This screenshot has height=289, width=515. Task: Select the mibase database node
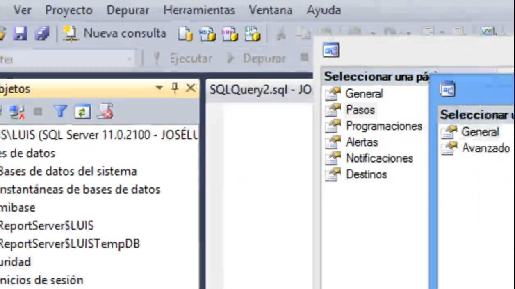[x=18, y=208]
